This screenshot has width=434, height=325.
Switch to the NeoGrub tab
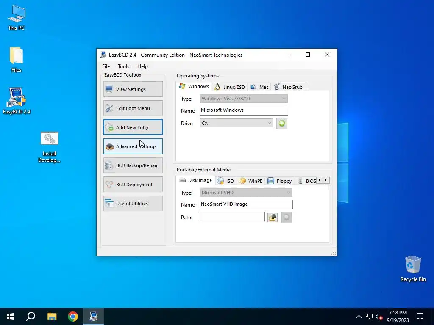coord(289,87)
